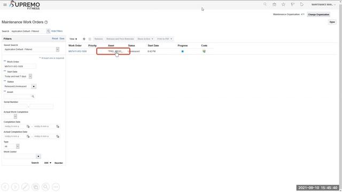Click the Reset link in Filters panel
Viewport: 342px width, 192px height.
tap(55, 38)
